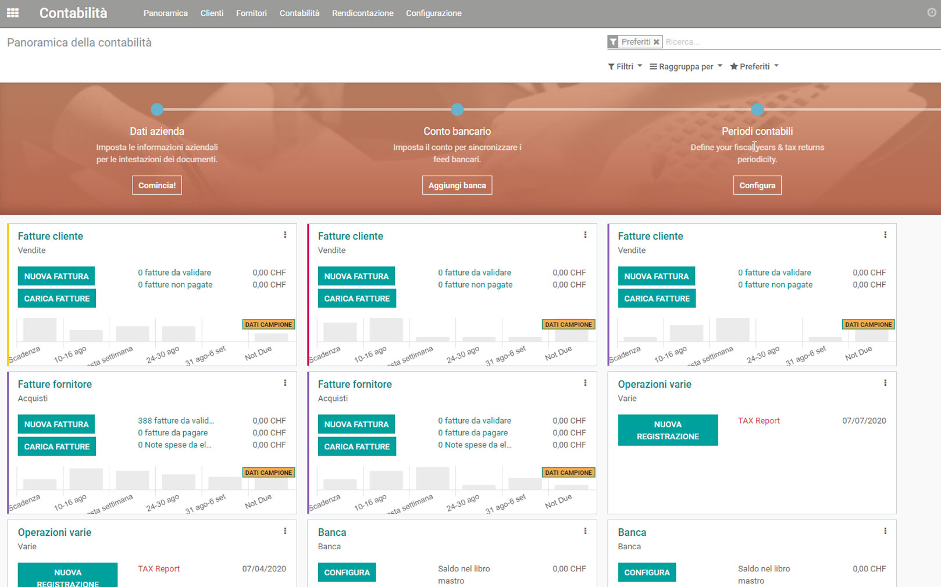Open kebab menu on Fatture fornitore card with 0 fatture da validare
Screen dimensions: 941x587
pos(585,383)
